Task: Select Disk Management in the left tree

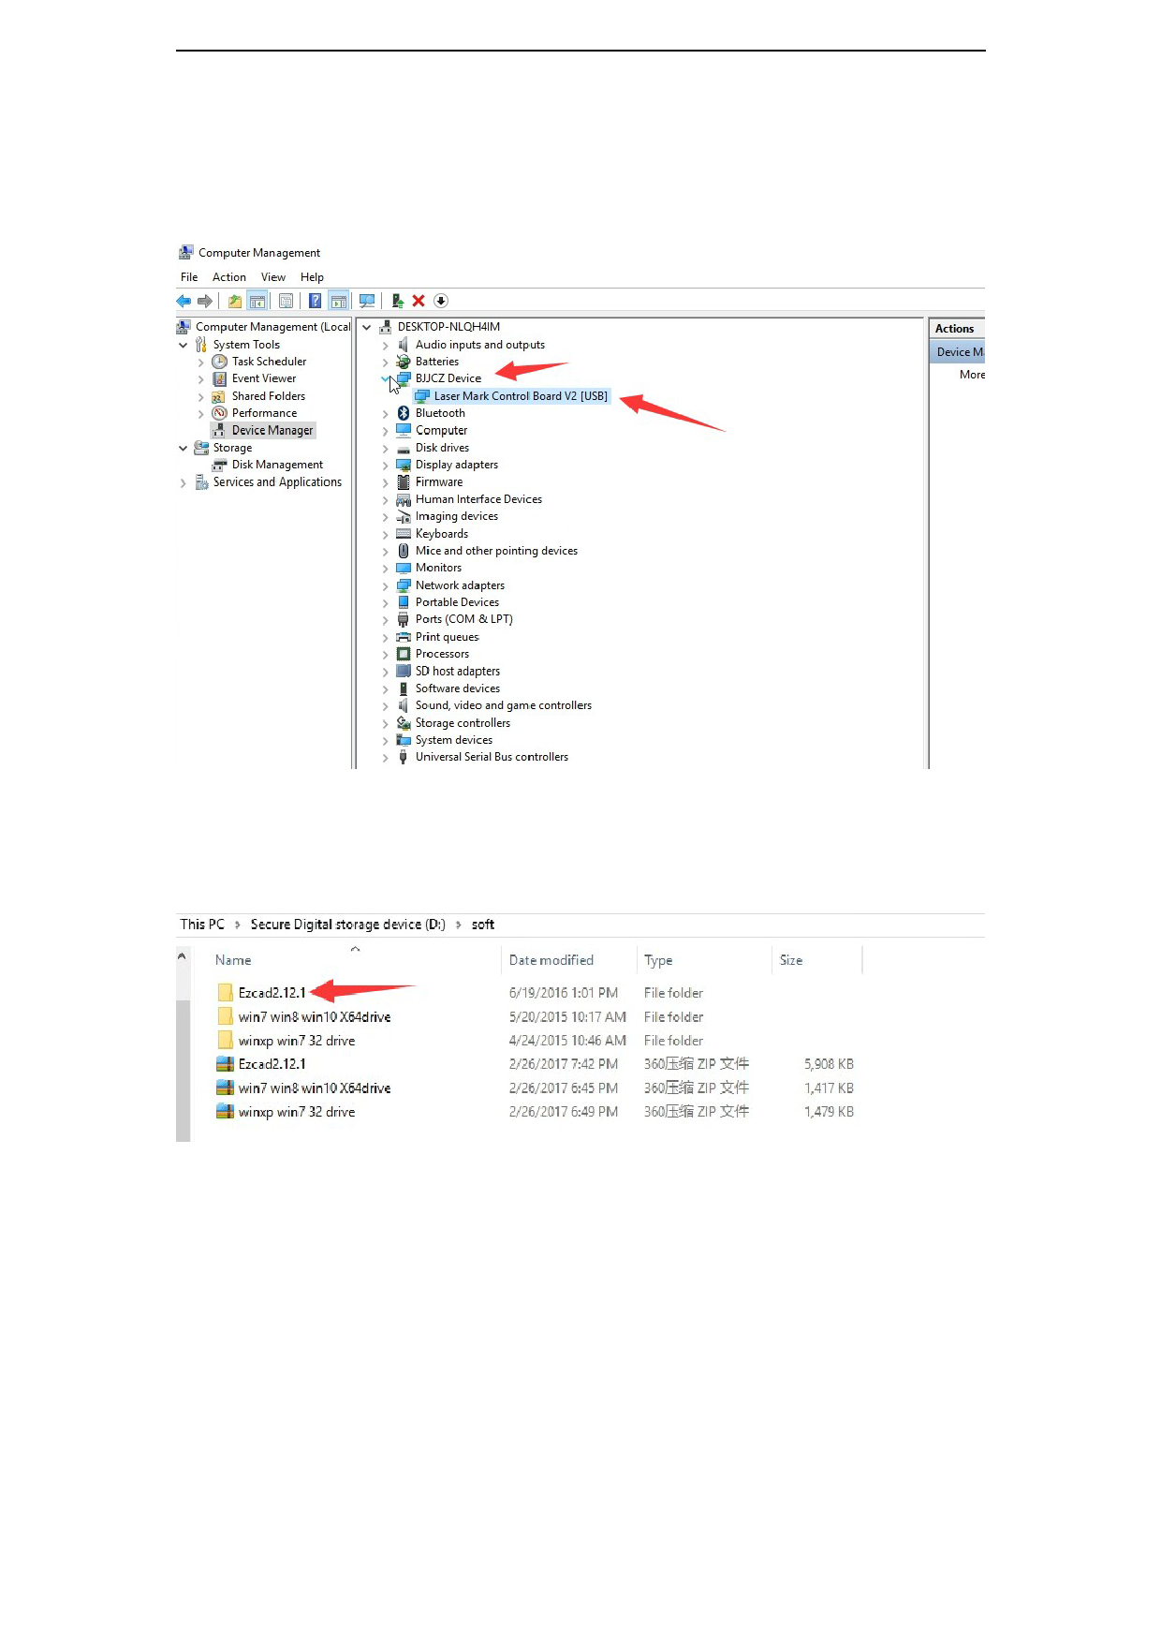Action: 277,465
